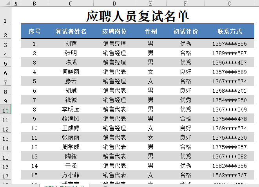
Task: Click the 初试评价 header cell
Action: pos(185,32)
